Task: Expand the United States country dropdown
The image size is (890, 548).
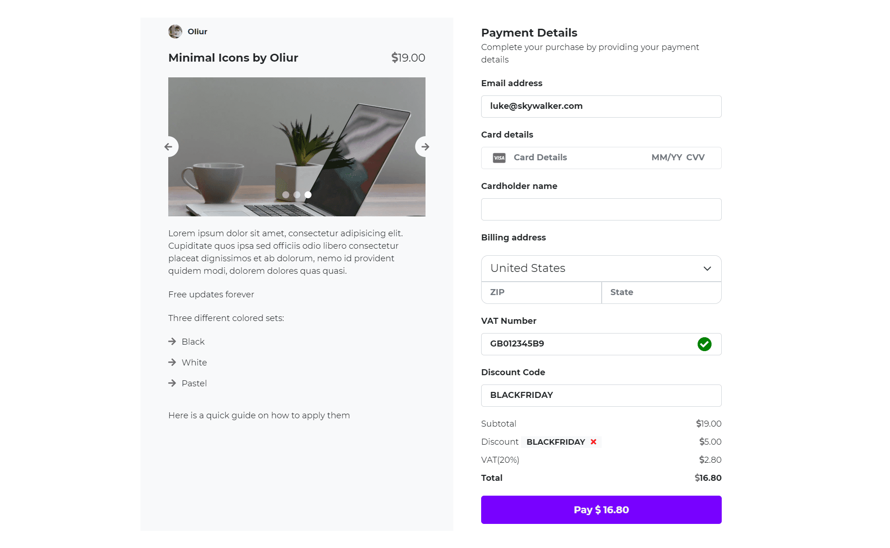Action: [x=707, y=268]
